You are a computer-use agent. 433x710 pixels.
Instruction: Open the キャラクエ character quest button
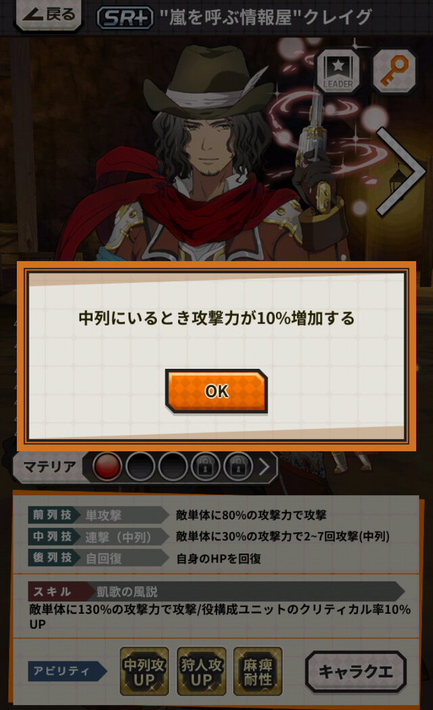pos(356,671)
